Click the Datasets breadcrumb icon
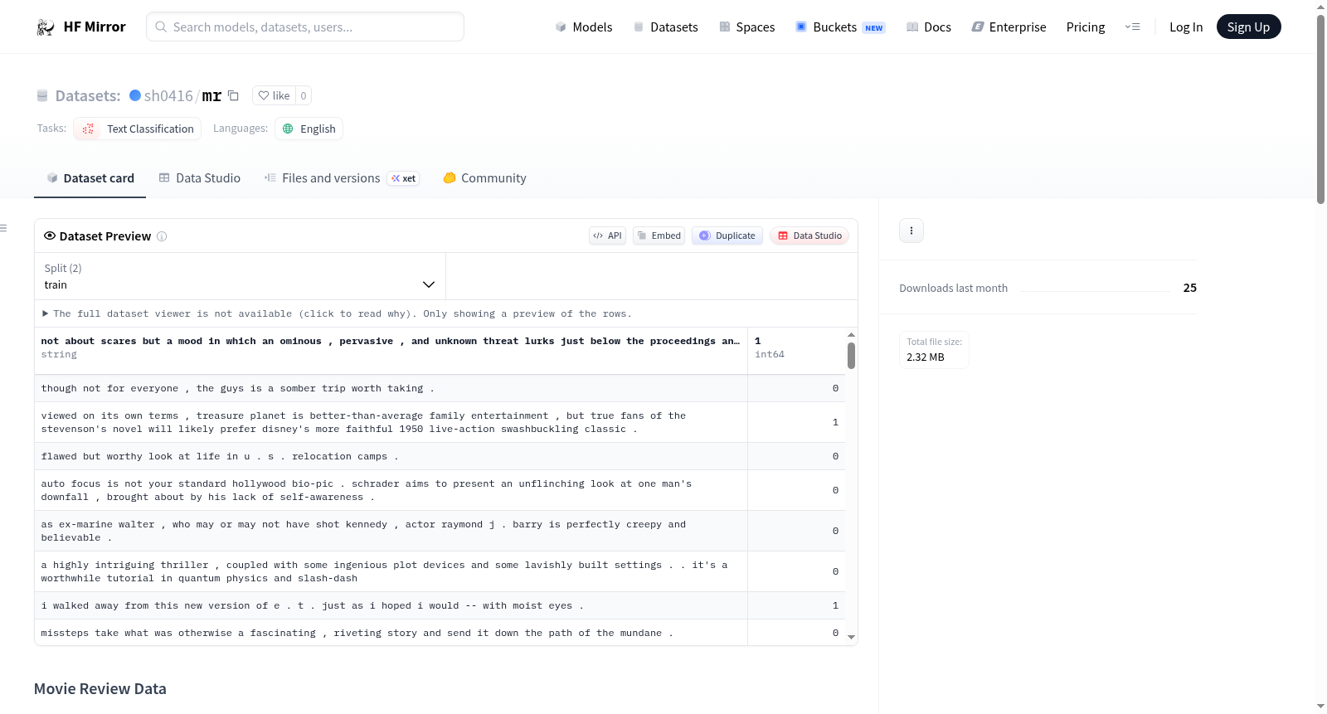1327x714 pixels. (x=42, y=95)
